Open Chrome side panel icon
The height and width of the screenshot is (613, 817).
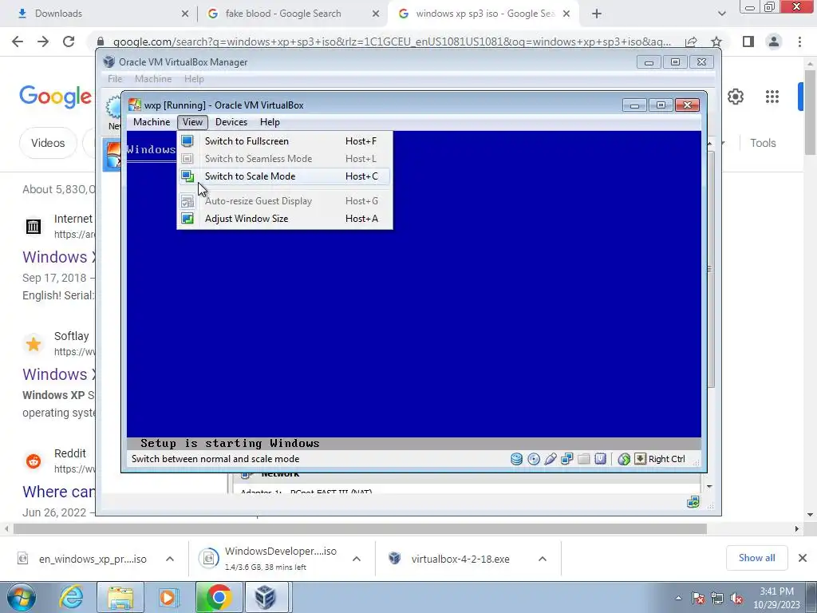click(748, 42)
